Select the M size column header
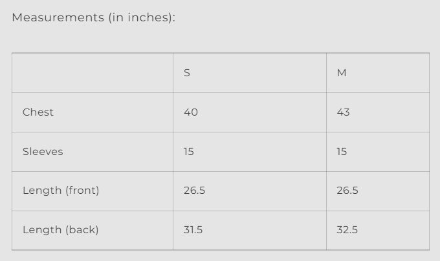This screenshot has height=261, width=440. pos(342,73)
